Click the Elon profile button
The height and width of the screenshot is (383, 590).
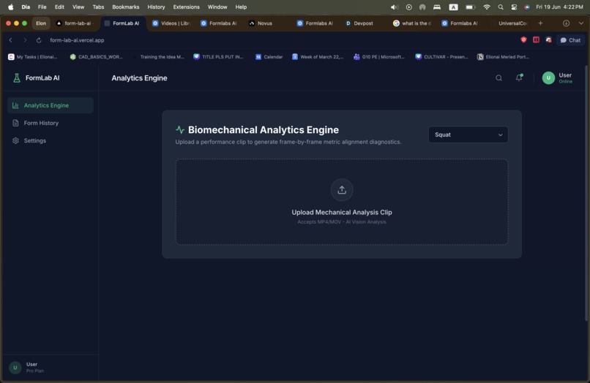(41, 23)
